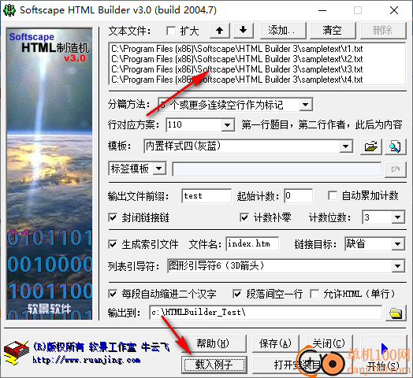The height and width of the screenshot is (378, 413).
Task: Click the 添加 button
Action: 283,30
